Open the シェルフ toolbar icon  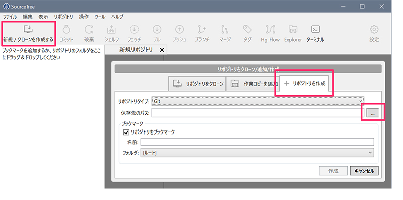pyautogui.click(x=111, y=33)
